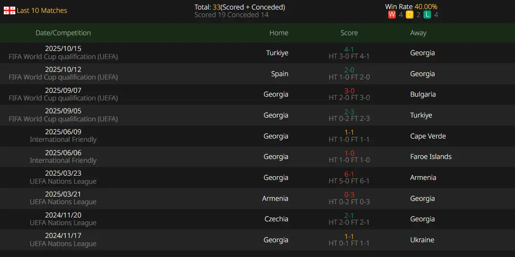Open the 2025/06/06 match date

point(63,153)
